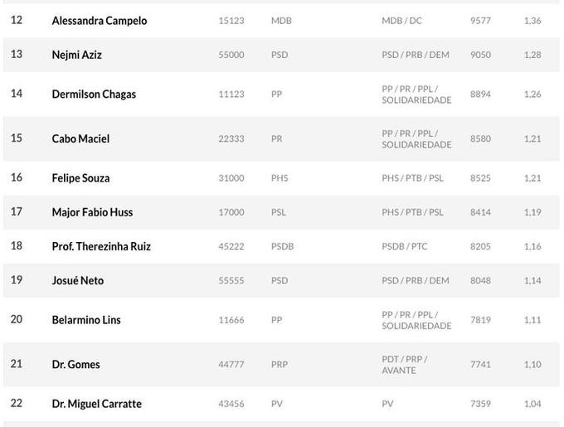
Task: Open Belarmino Lins candidate row
Action: point(86,320)
